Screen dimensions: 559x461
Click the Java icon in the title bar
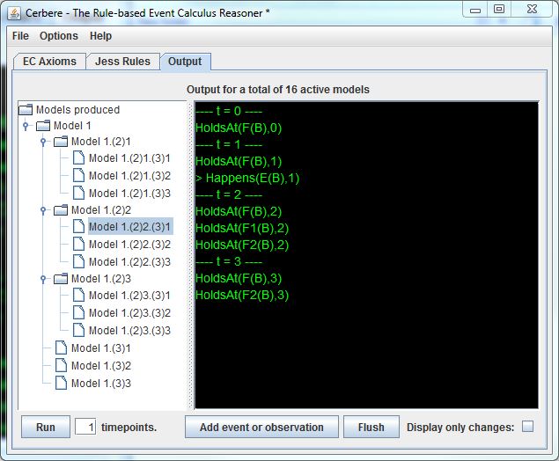click(x=15, y=13)
